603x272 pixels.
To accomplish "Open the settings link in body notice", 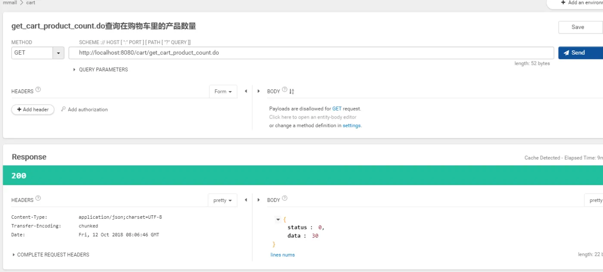I will tap(351, 125).
